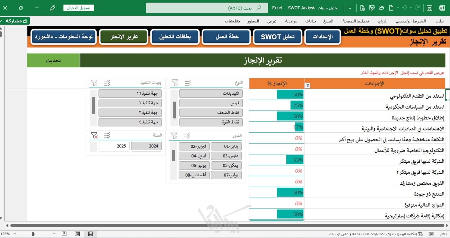Go to خطة العمل sheet button
The height and width of the screenshot is (238, 450).
coord(226,37)
